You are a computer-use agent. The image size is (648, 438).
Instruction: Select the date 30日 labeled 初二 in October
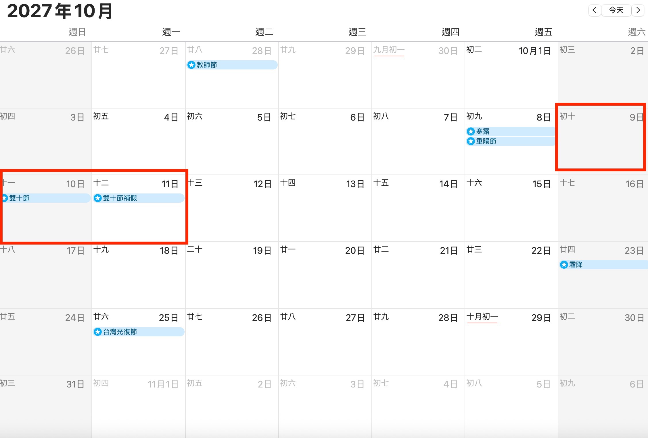(634, 318)
